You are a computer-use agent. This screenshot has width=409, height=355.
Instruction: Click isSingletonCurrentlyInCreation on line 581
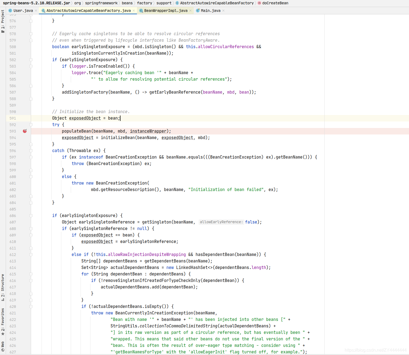click(x=108, y=53)
